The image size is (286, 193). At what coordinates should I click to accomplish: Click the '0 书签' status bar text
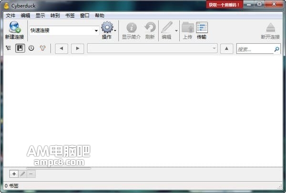click(11, 186)
